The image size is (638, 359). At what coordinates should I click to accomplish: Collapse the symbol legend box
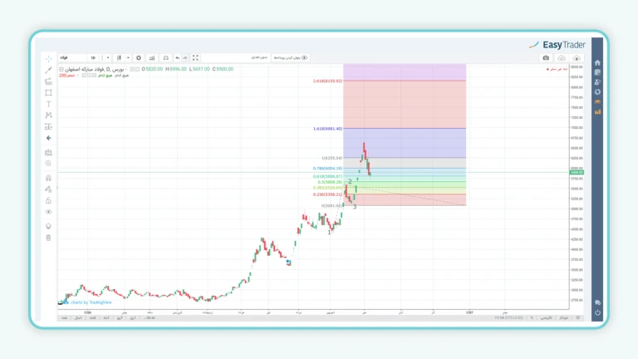tap(61, 69)
